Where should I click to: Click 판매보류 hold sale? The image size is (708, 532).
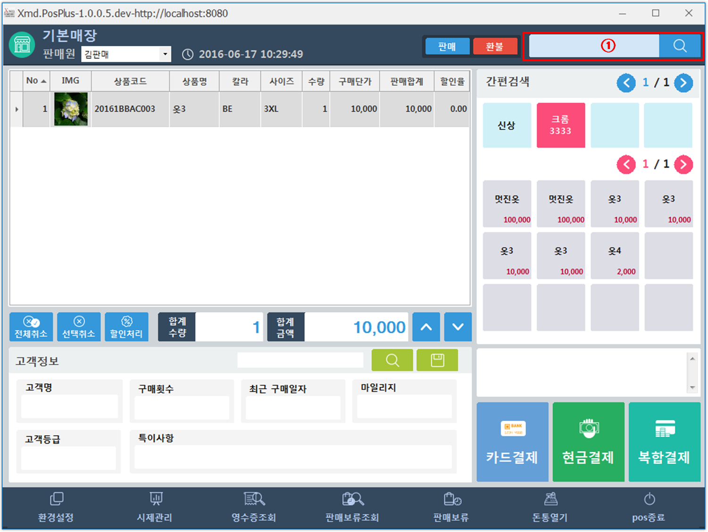click(451, 507)
